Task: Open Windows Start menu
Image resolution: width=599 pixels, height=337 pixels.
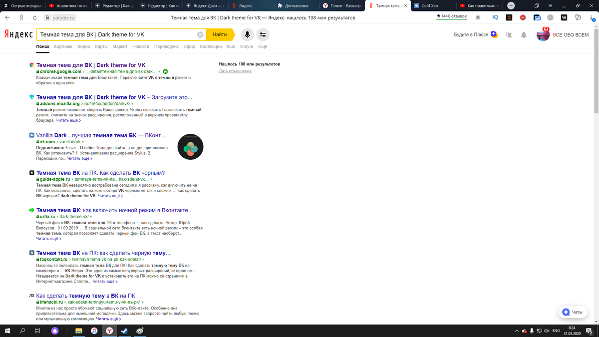Action: click(7, 331)
